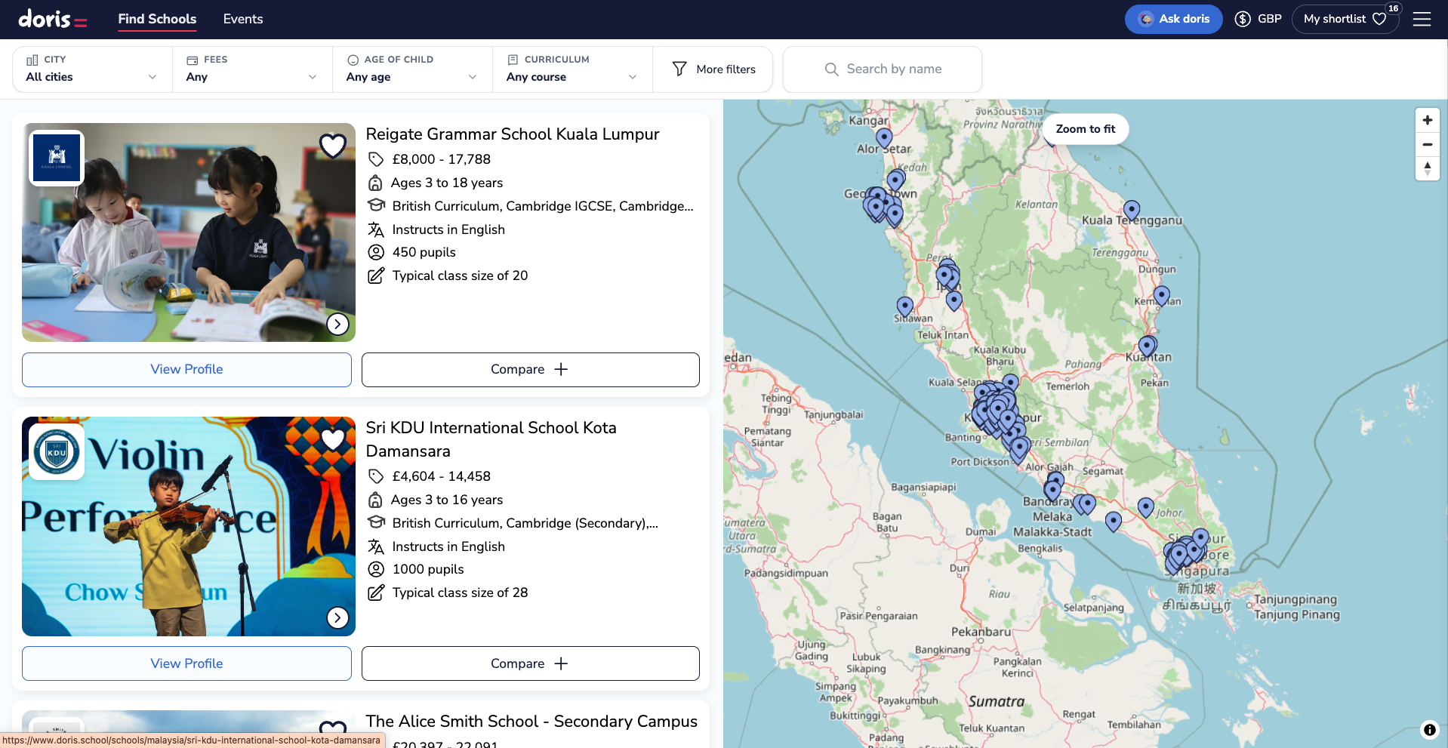Open My shortlist
The width and height of the screenshot is (1448, 748).
1345,19
